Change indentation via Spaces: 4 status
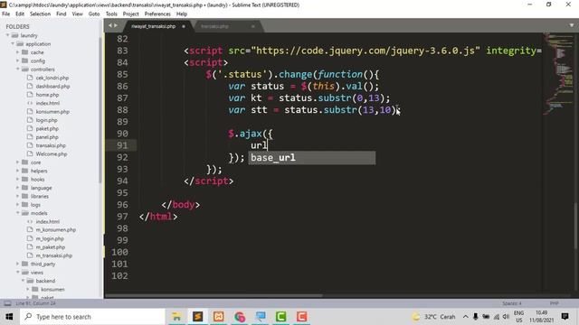The image size is (579, 325). pos(512,303)
